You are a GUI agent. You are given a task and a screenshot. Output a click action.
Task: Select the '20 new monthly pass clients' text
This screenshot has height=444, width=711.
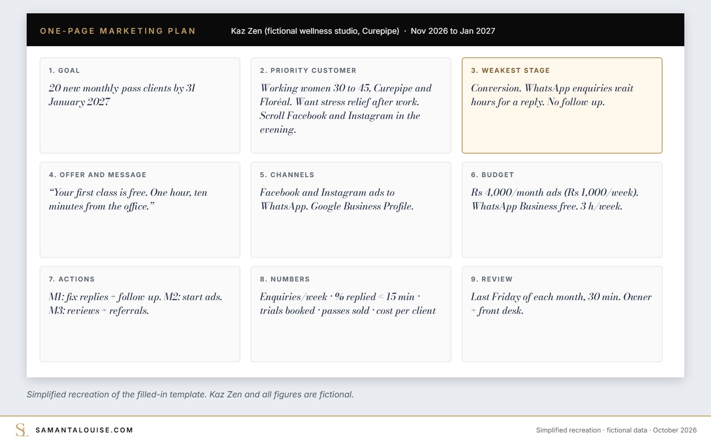point(122,95)
